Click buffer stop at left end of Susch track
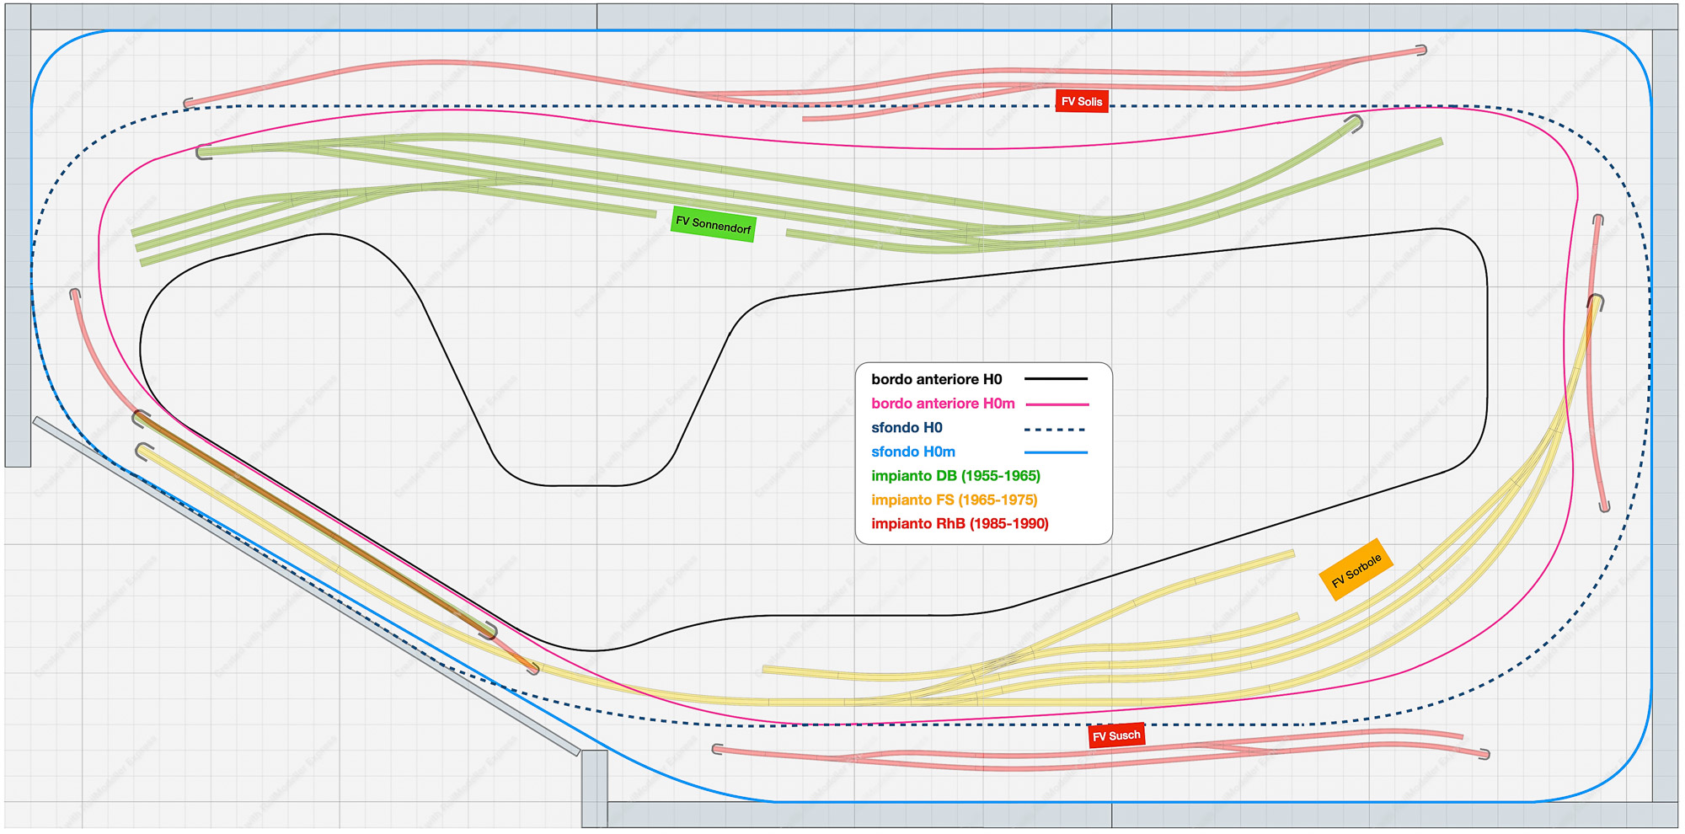Image resolution: width=1685 pixels, height=834 pixels. (x=716, y=749)
